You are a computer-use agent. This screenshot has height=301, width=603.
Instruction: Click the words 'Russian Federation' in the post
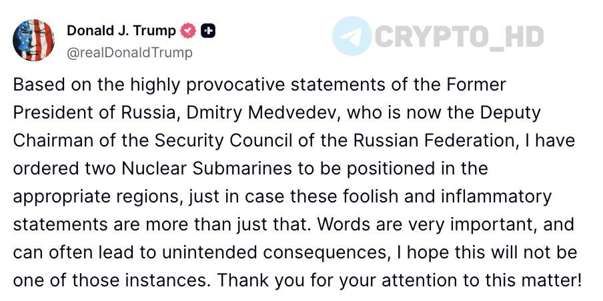[434, 141]
